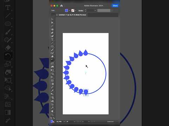Screen dimensions: 169x126
Task: Choose the Free Transform tool
Action: [x=52, y=70]
